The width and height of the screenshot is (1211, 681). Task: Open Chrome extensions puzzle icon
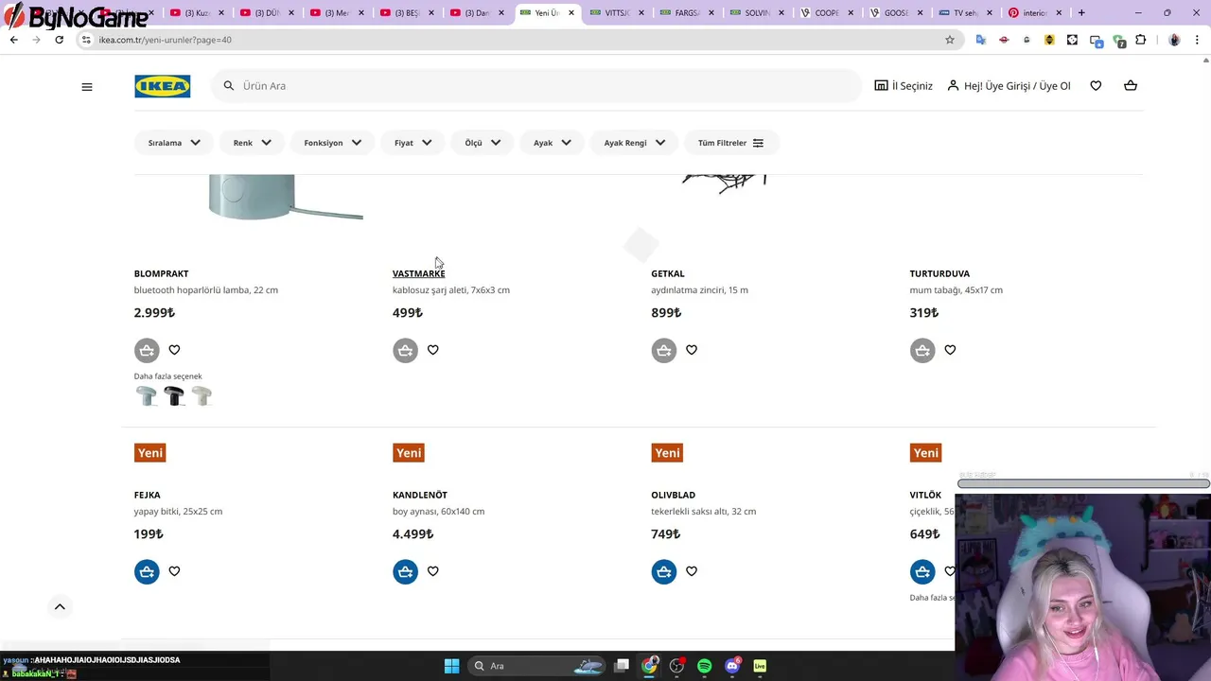[1140, 40]
